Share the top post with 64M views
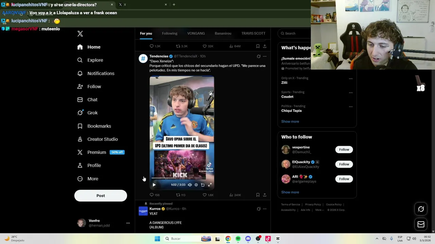Viewport: 435px width, 244px height. 265,46
